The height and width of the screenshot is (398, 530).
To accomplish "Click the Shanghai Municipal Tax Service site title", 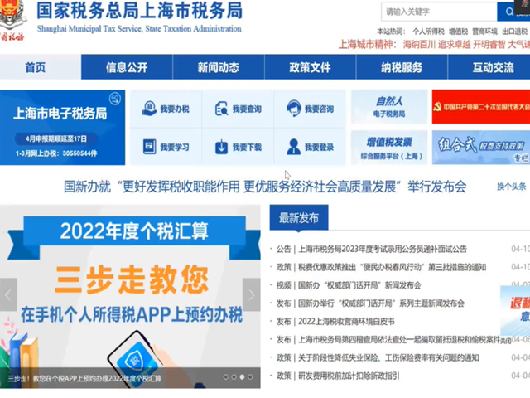I will coord(139,17).
